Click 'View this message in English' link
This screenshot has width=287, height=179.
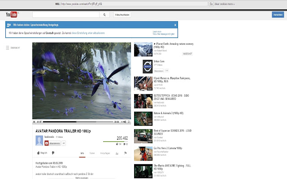(x=164, y=34)
